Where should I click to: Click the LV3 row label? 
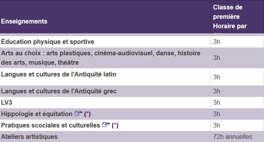(x=6, y=102)
